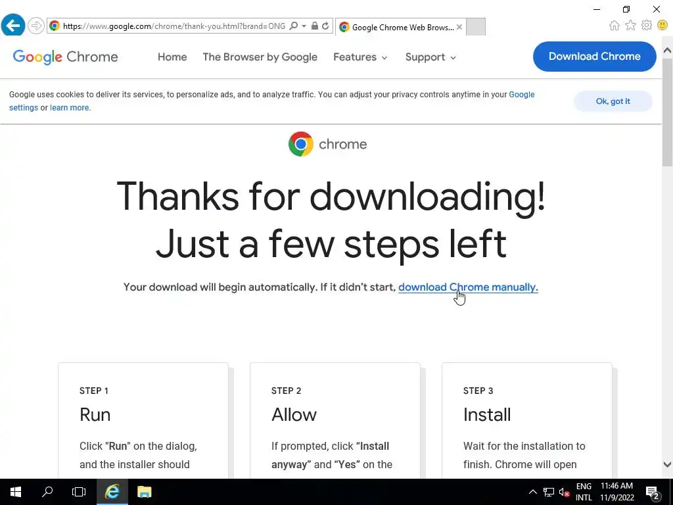Open the Action Center notifications icon
This screenshot has height=505, width=673.
(x=653, y=492)
